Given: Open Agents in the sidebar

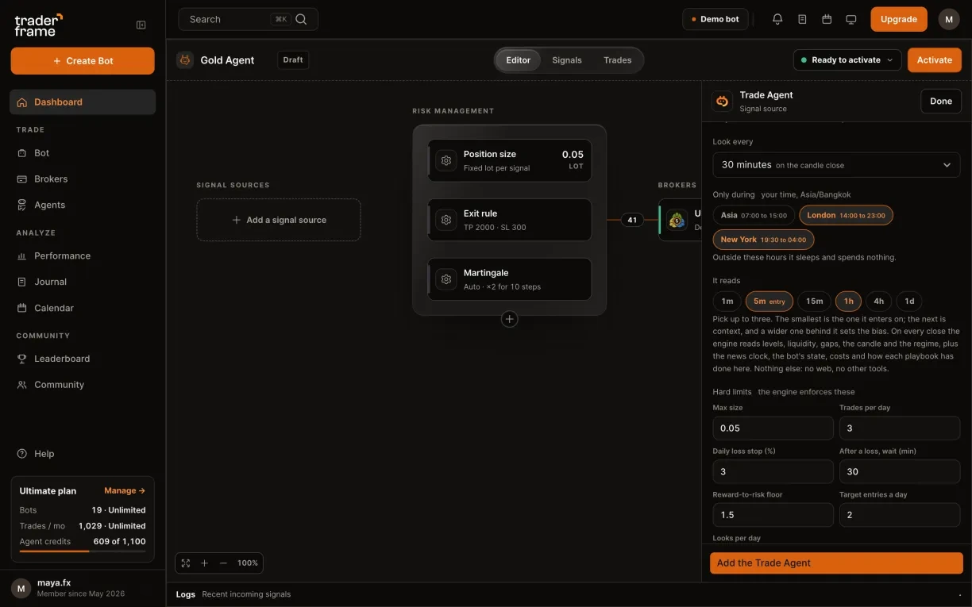Looking at the screenshot, I should tap(83, 205).
